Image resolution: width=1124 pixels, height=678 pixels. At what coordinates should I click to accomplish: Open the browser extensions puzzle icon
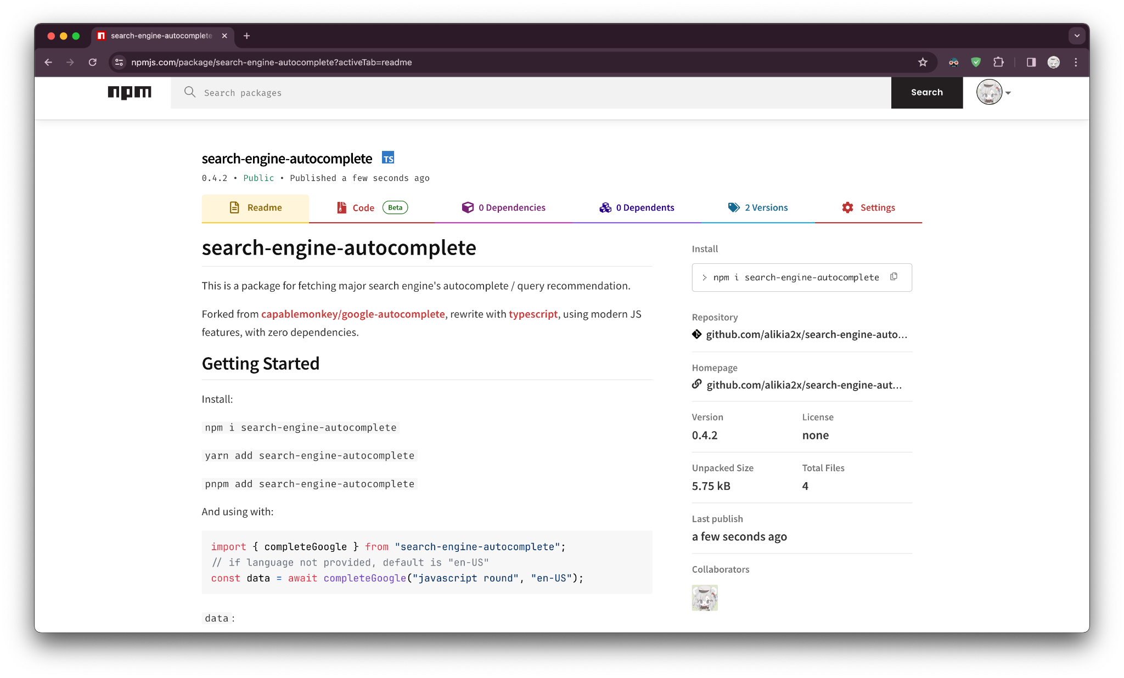(998, 63)
